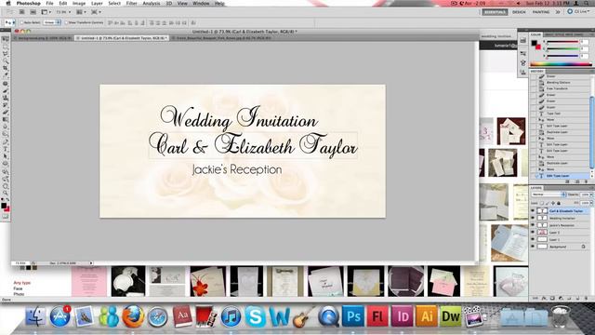This screenshot has width=595, height=335.
Task: Open the layer Fill slider dropdown
Action: click(x=591, y=203)
